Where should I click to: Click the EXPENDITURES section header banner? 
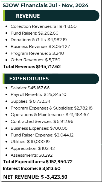point(51,79)
